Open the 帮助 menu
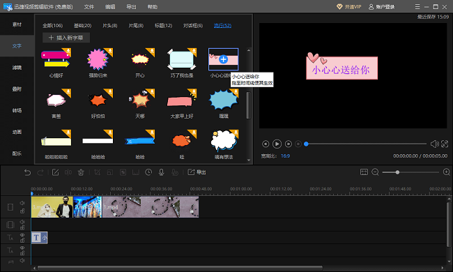 pos(152,7)
